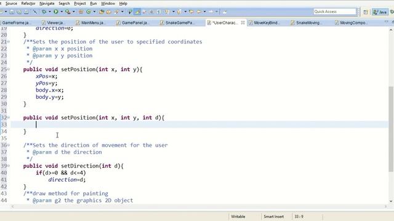
Task: Click the Quick Access search field
Action: point(335,12)
